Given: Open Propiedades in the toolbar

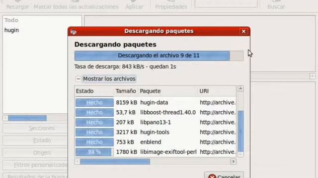Looking at the screenshot, I should click(x=171, y=5).
